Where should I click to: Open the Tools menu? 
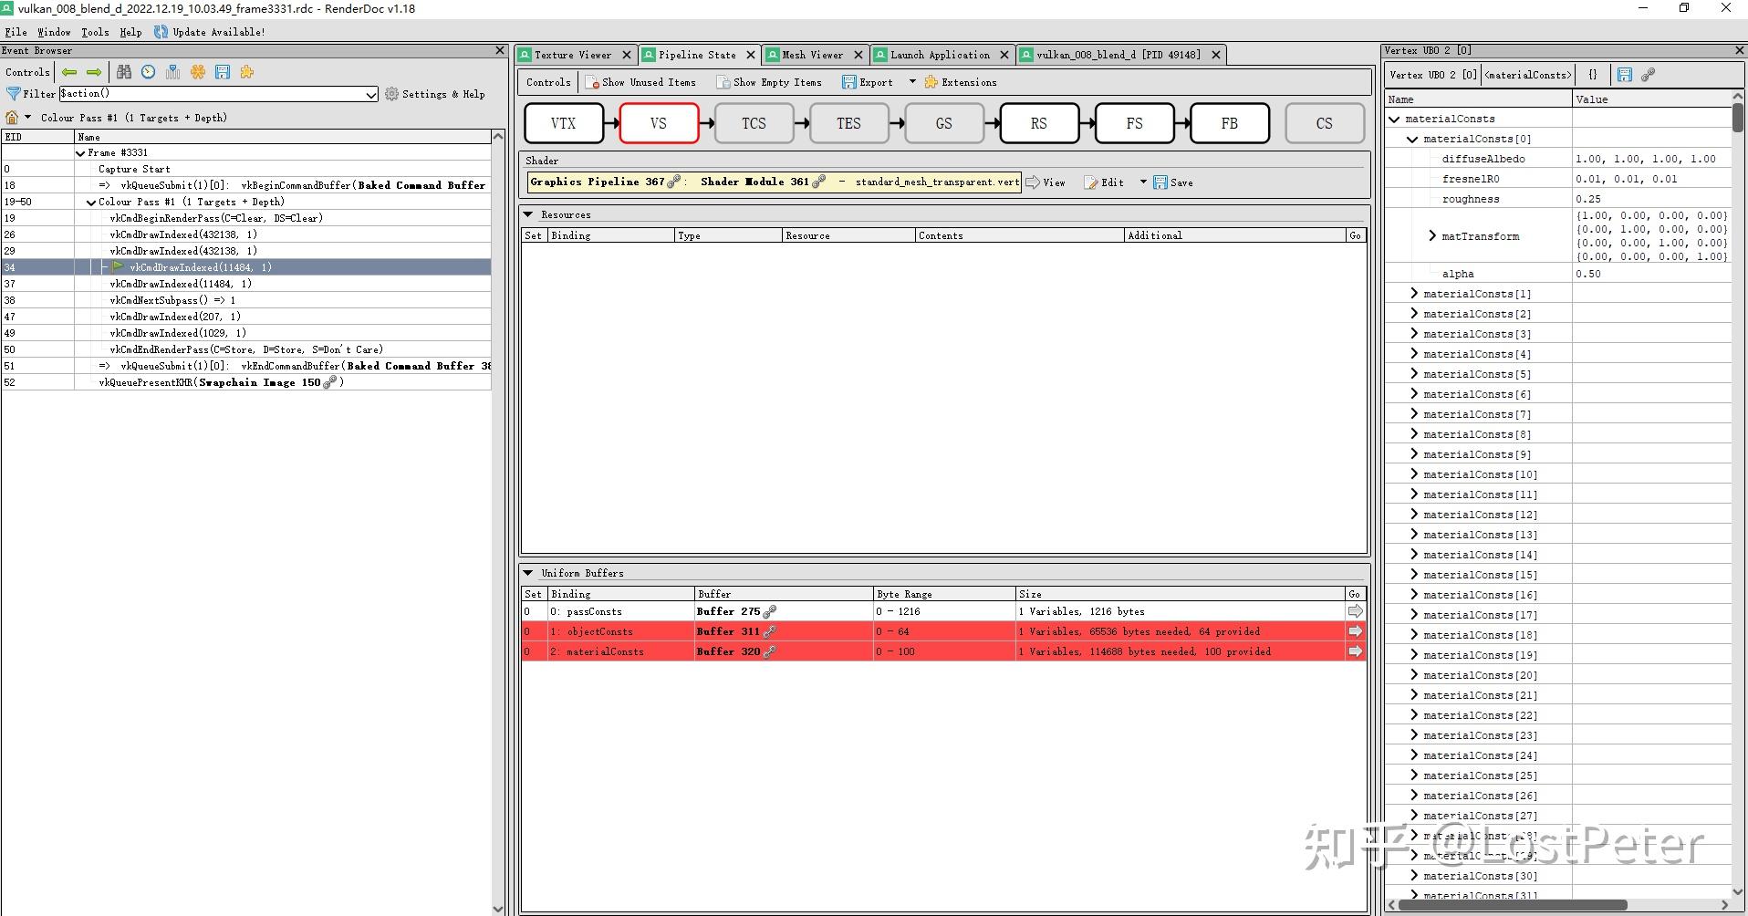(95, 32)
